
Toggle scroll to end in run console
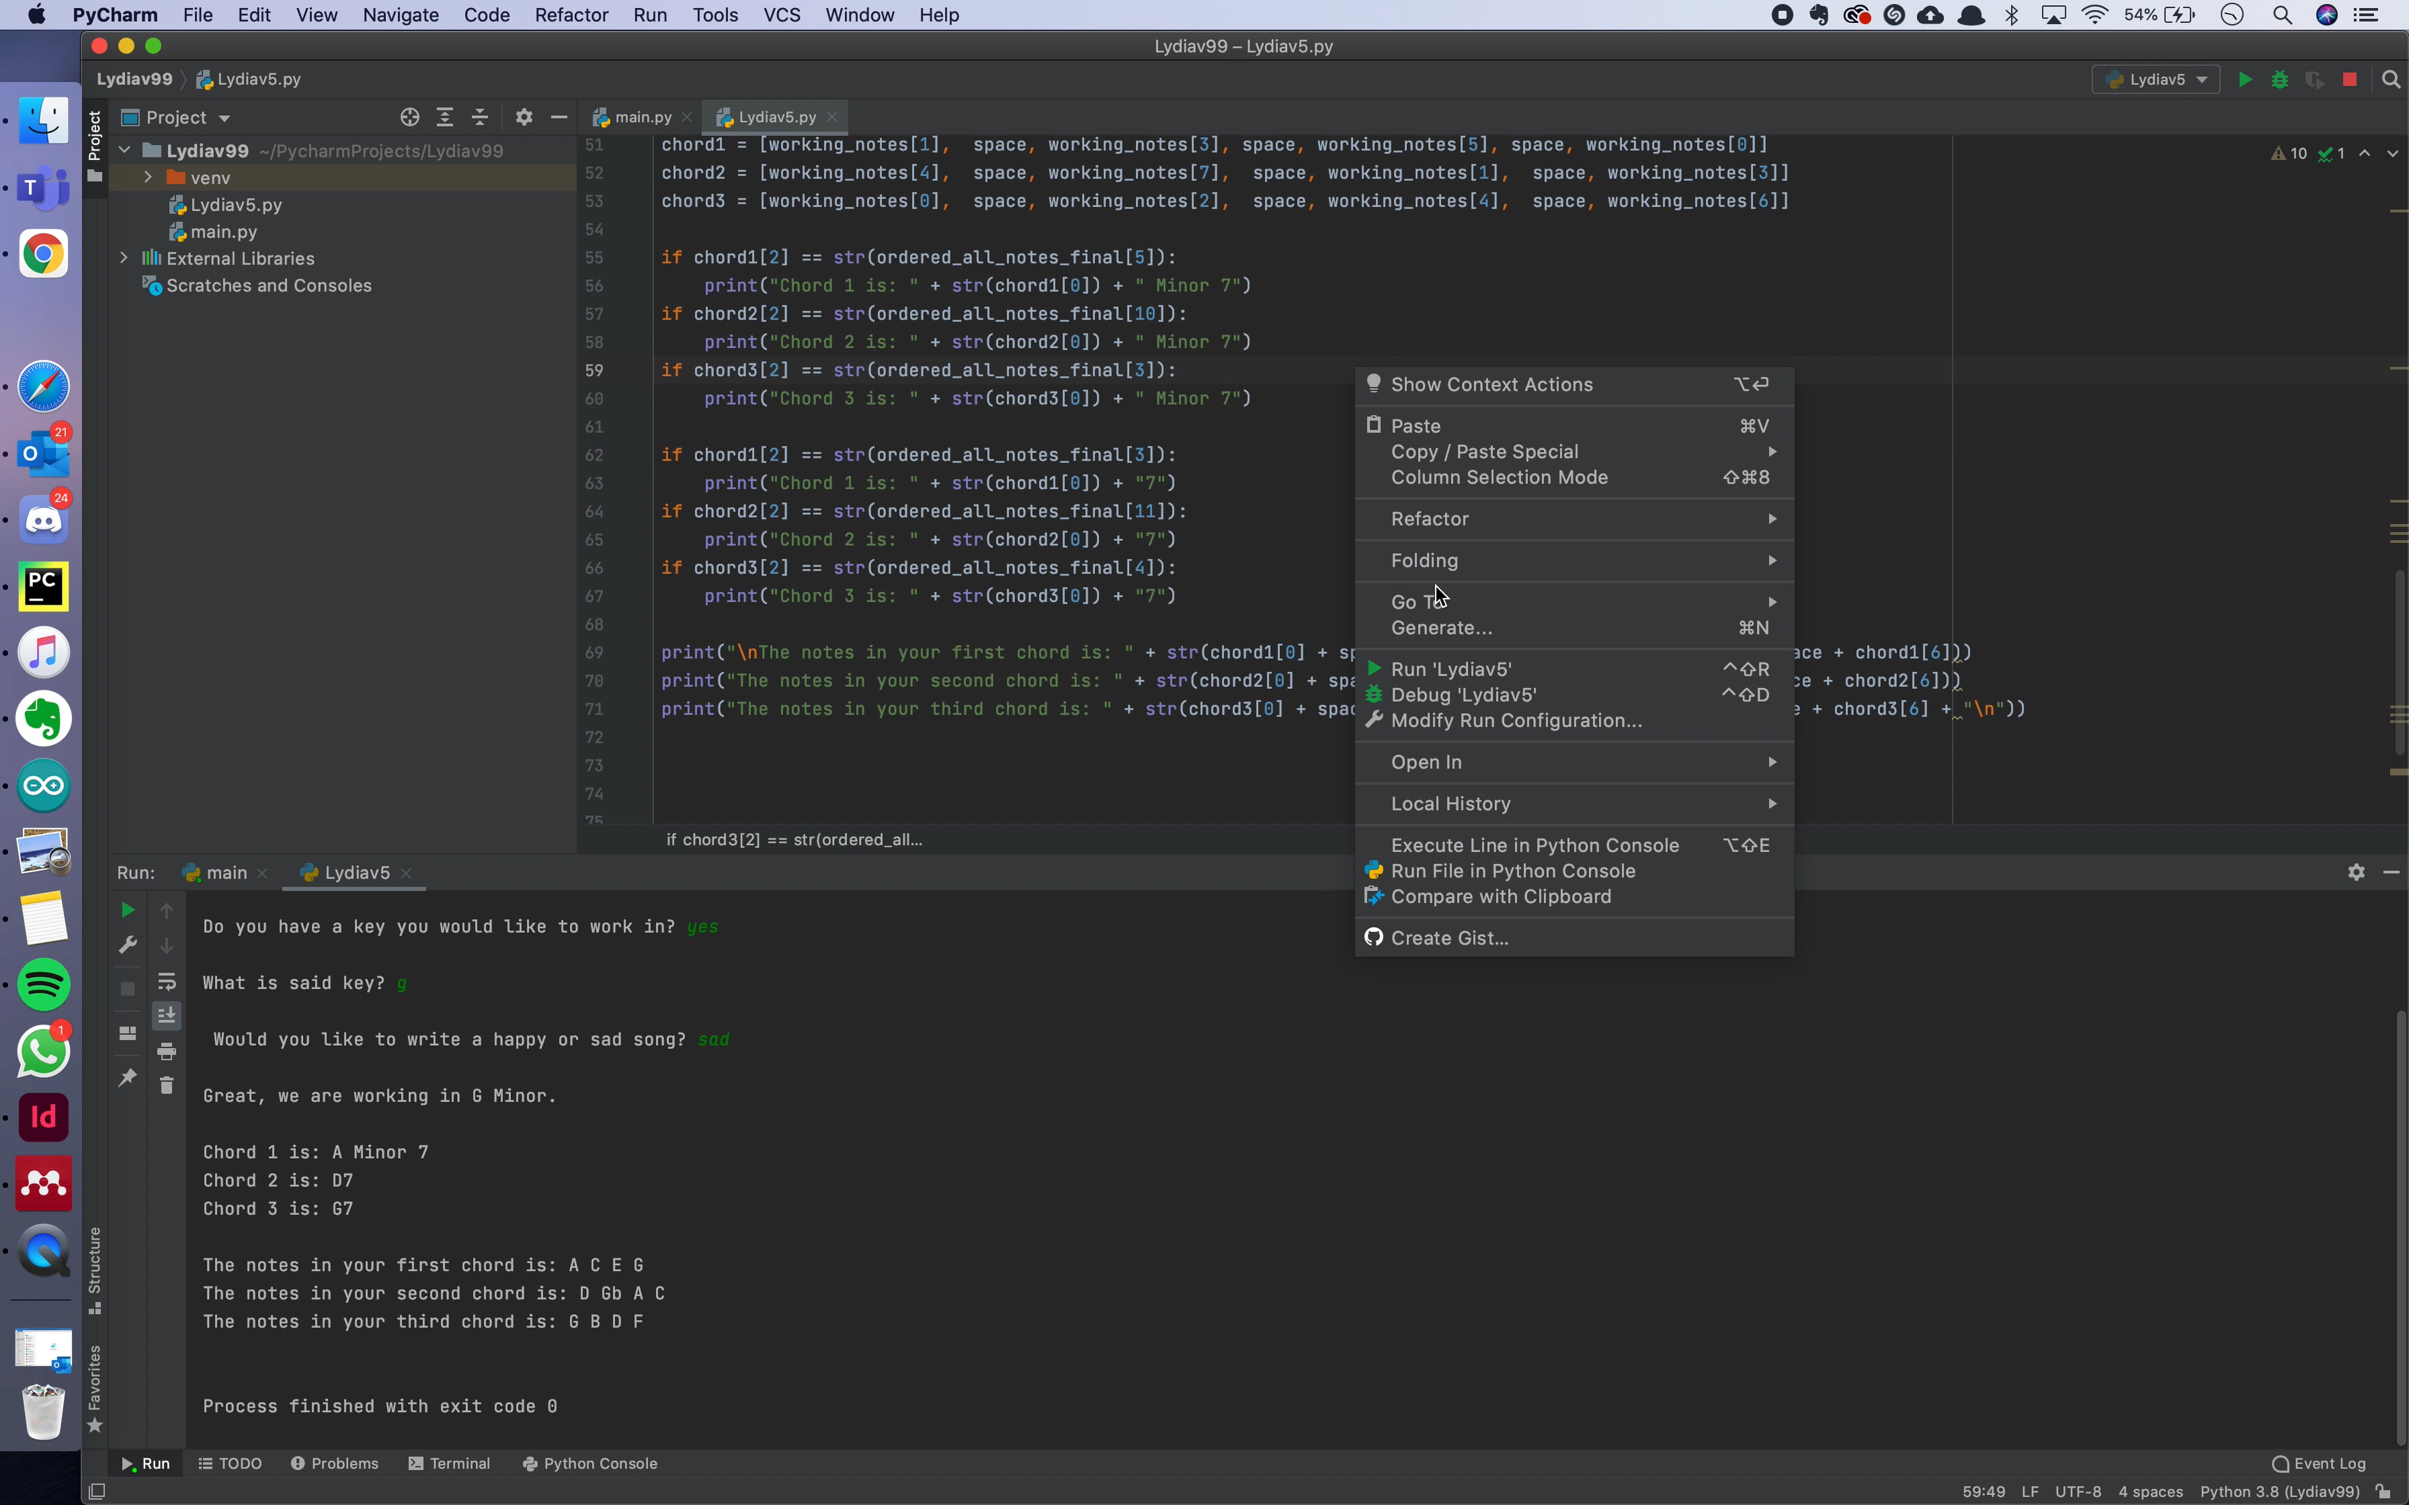pos(167,1015)
